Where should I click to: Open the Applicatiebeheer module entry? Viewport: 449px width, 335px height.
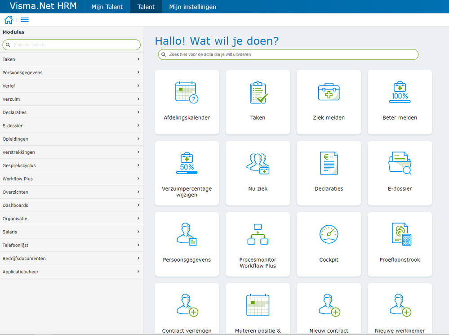point(71,272)
